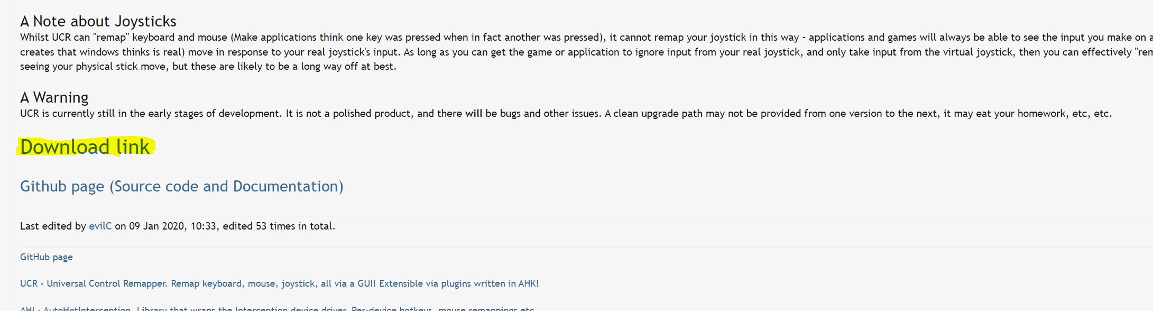Click the phrase "real joystick's input"
The width and height of the screenshot is (1153, 311).
coord(354,52)
